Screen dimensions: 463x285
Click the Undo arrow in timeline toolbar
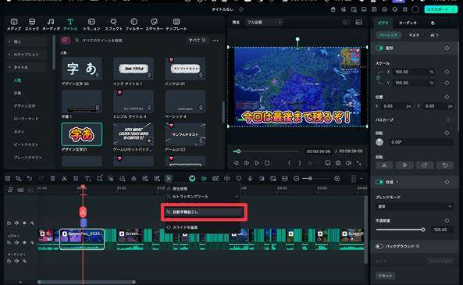30,178
